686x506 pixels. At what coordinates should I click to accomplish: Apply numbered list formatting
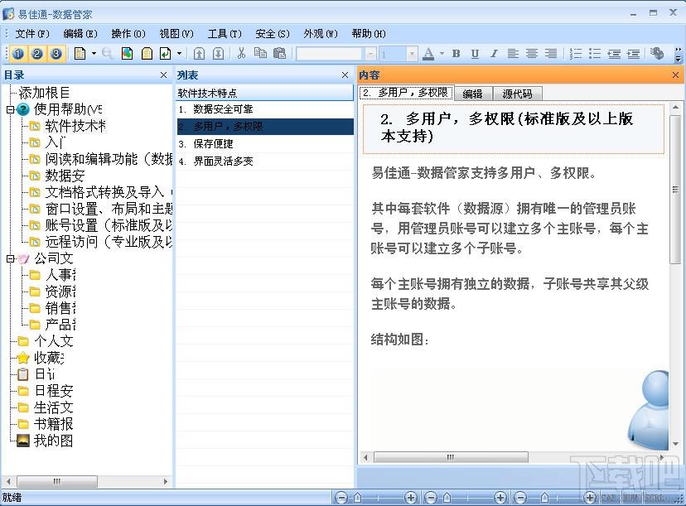(575, 54)
